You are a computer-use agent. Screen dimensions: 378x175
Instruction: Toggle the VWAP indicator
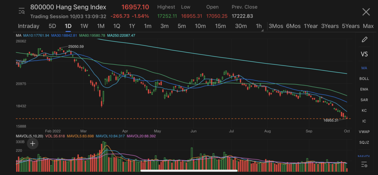(364, 132)
